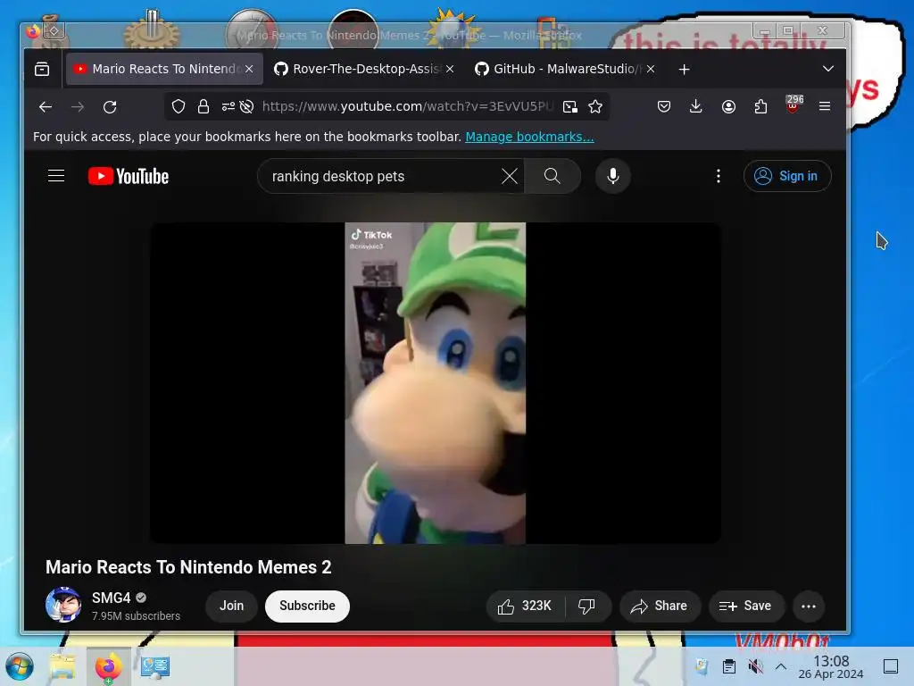Like the video with 323K likes
Screen dimensions: 914x686
[525, 607]
